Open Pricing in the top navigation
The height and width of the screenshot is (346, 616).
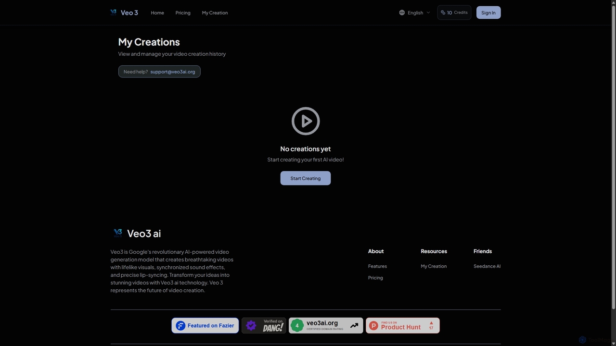coord(183,12)
